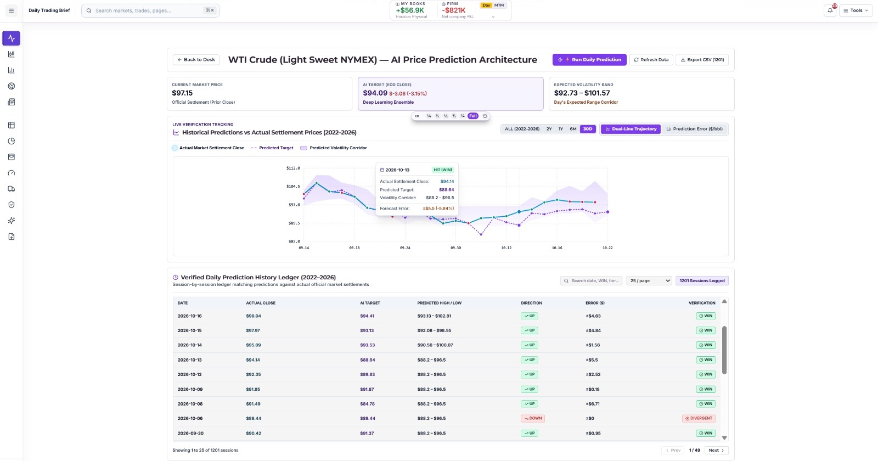Click Run Daily Prediction button

click(x=590, y=60)
